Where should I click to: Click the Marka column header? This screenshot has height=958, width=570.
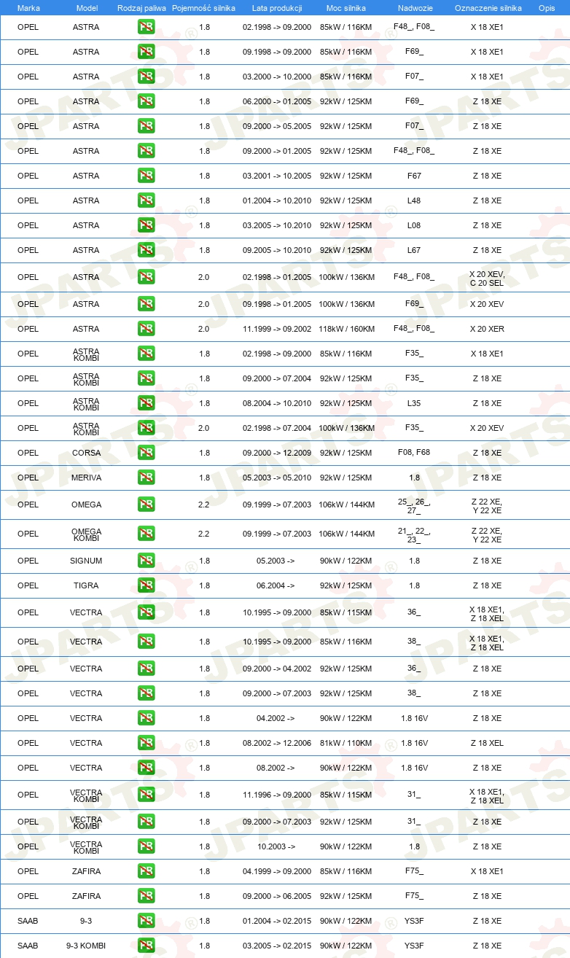28,8
